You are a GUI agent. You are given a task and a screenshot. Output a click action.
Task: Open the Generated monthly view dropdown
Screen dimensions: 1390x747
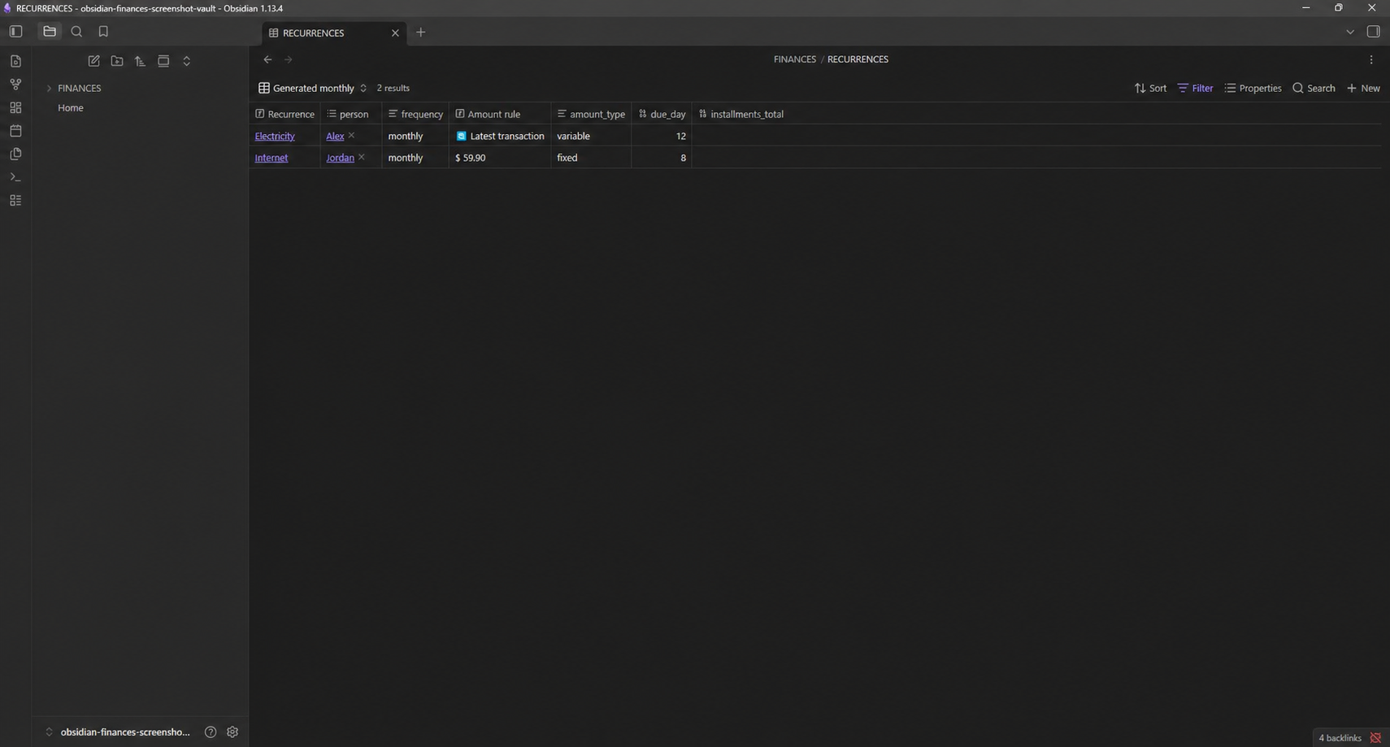coord(313,88)
